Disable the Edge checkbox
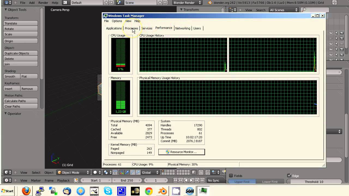Screen dimensions: 349x196 (289, 176)
